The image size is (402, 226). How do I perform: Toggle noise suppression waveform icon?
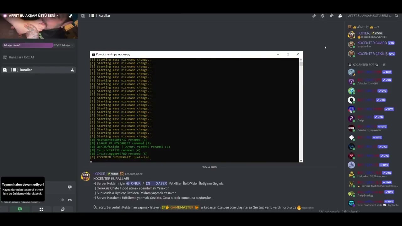click(x=62, y=200)
